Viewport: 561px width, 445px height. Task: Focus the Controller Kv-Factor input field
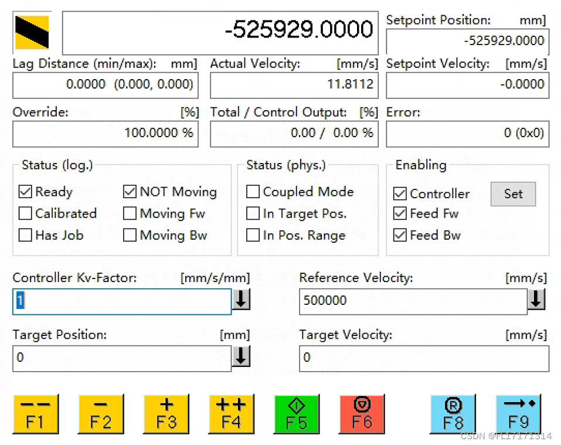[122, 301]
